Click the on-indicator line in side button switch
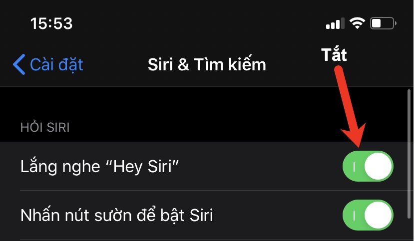The height and width of the screenshot is (241, 415). pyautogui.click(x=354, y=216)
